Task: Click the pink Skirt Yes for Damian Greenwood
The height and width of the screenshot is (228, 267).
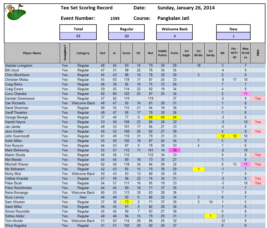Action: [x=258, y=99]
